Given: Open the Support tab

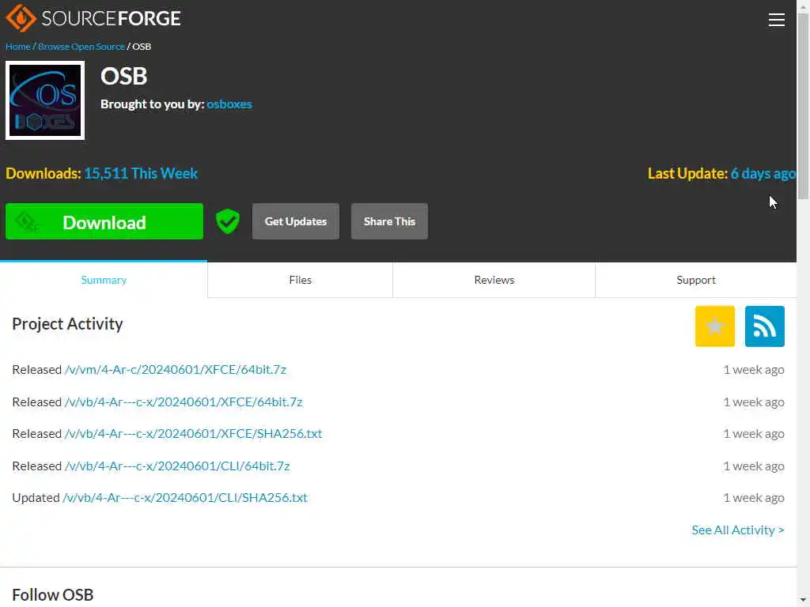Looking at the screenshot, I should (696, 280).
